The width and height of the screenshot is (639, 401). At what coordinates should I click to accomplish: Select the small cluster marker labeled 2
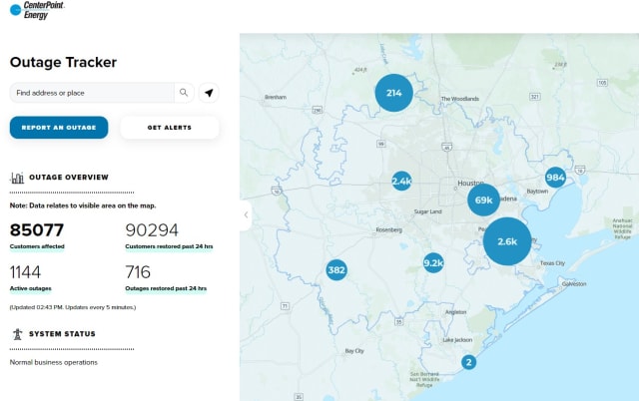coord(468,362)
